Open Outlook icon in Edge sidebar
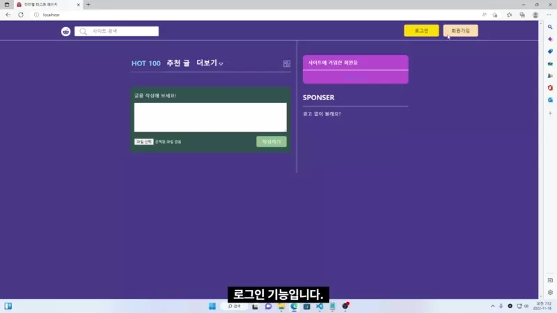The image size is (557, 313). tap(550, 100)
